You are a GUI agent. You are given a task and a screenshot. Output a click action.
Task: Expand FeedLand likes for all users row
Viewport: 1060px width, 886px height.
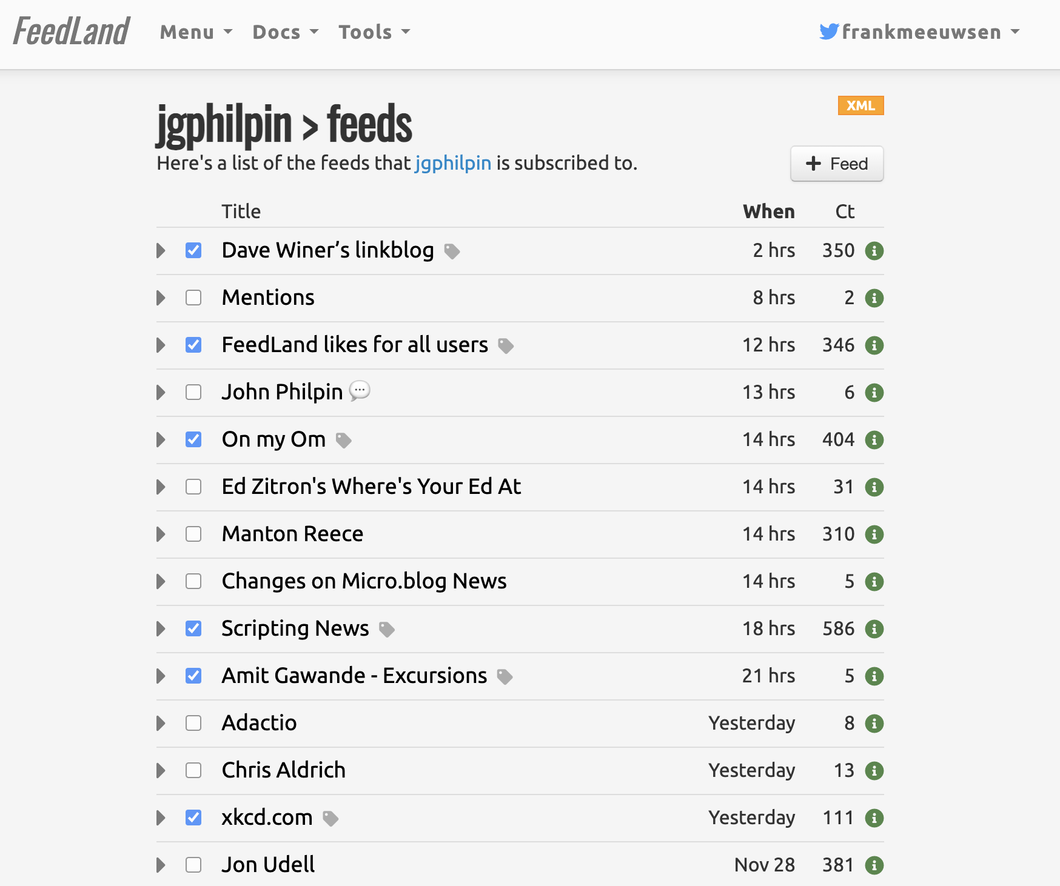click(x=161, y=345)
